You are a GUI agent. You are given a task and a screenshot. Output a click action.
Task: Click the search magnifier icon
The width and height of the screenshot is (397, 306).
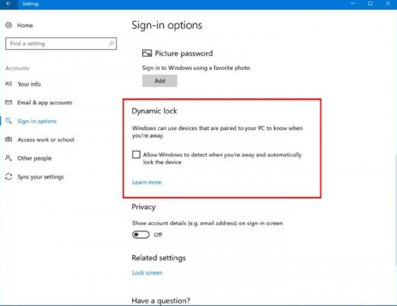tap(111, 43)
